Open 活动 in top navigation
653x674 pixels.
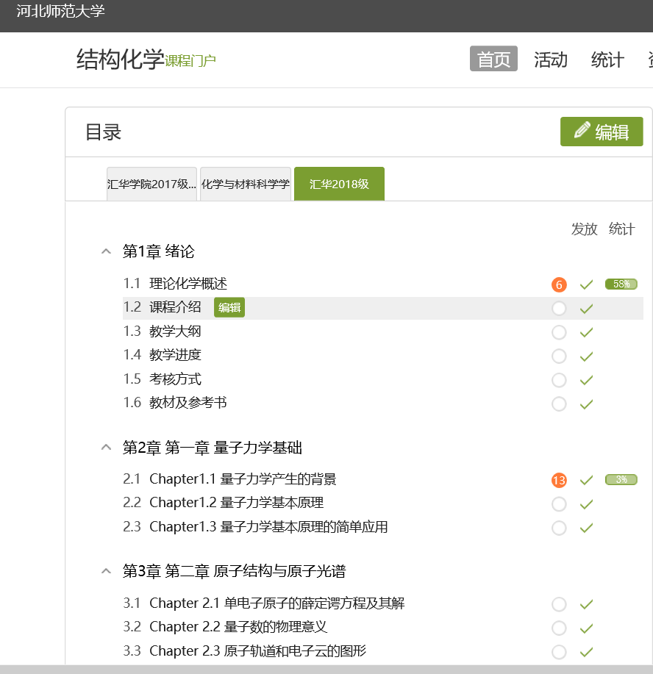click(550, 60)
